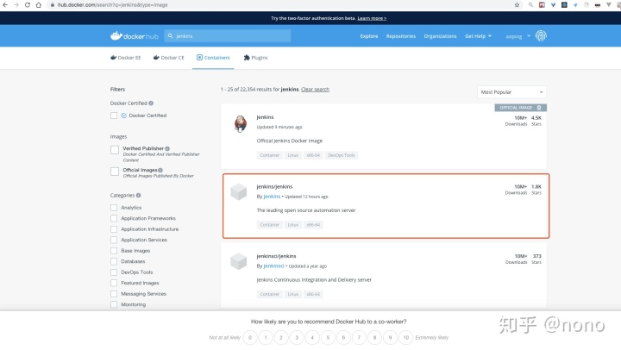Check the Official Images filter
Screen dimensions: 621x350
(115, 171)
